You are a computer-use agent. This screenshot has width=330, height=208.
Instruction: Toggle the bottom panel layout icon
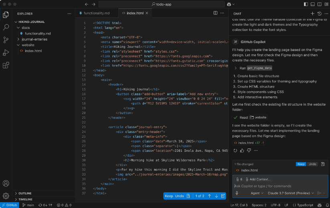[x=313, y=4]
